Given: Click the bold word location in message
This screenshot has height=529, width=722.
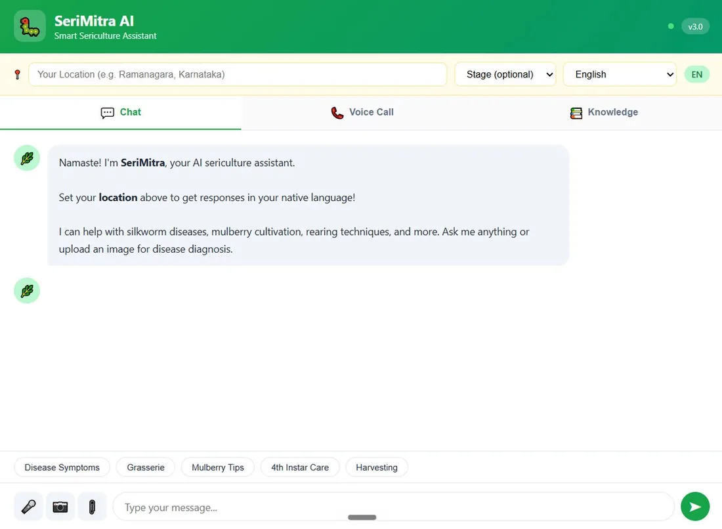Looking at the screenshot, I should (118, 198).
